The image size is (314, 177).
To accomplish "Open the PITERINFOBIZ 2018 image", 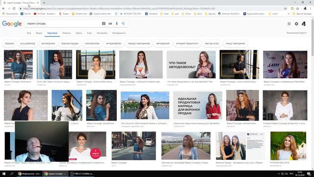I will pos(288,146).
